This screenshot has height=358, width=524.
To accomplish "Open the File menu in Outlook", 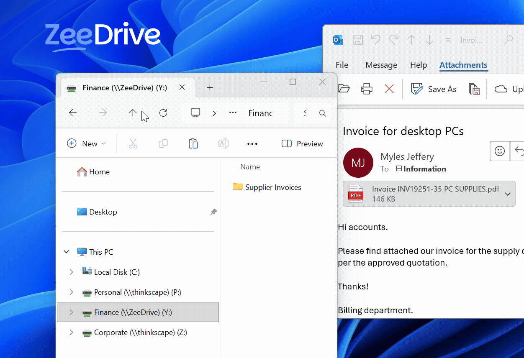I will [342, 65].
